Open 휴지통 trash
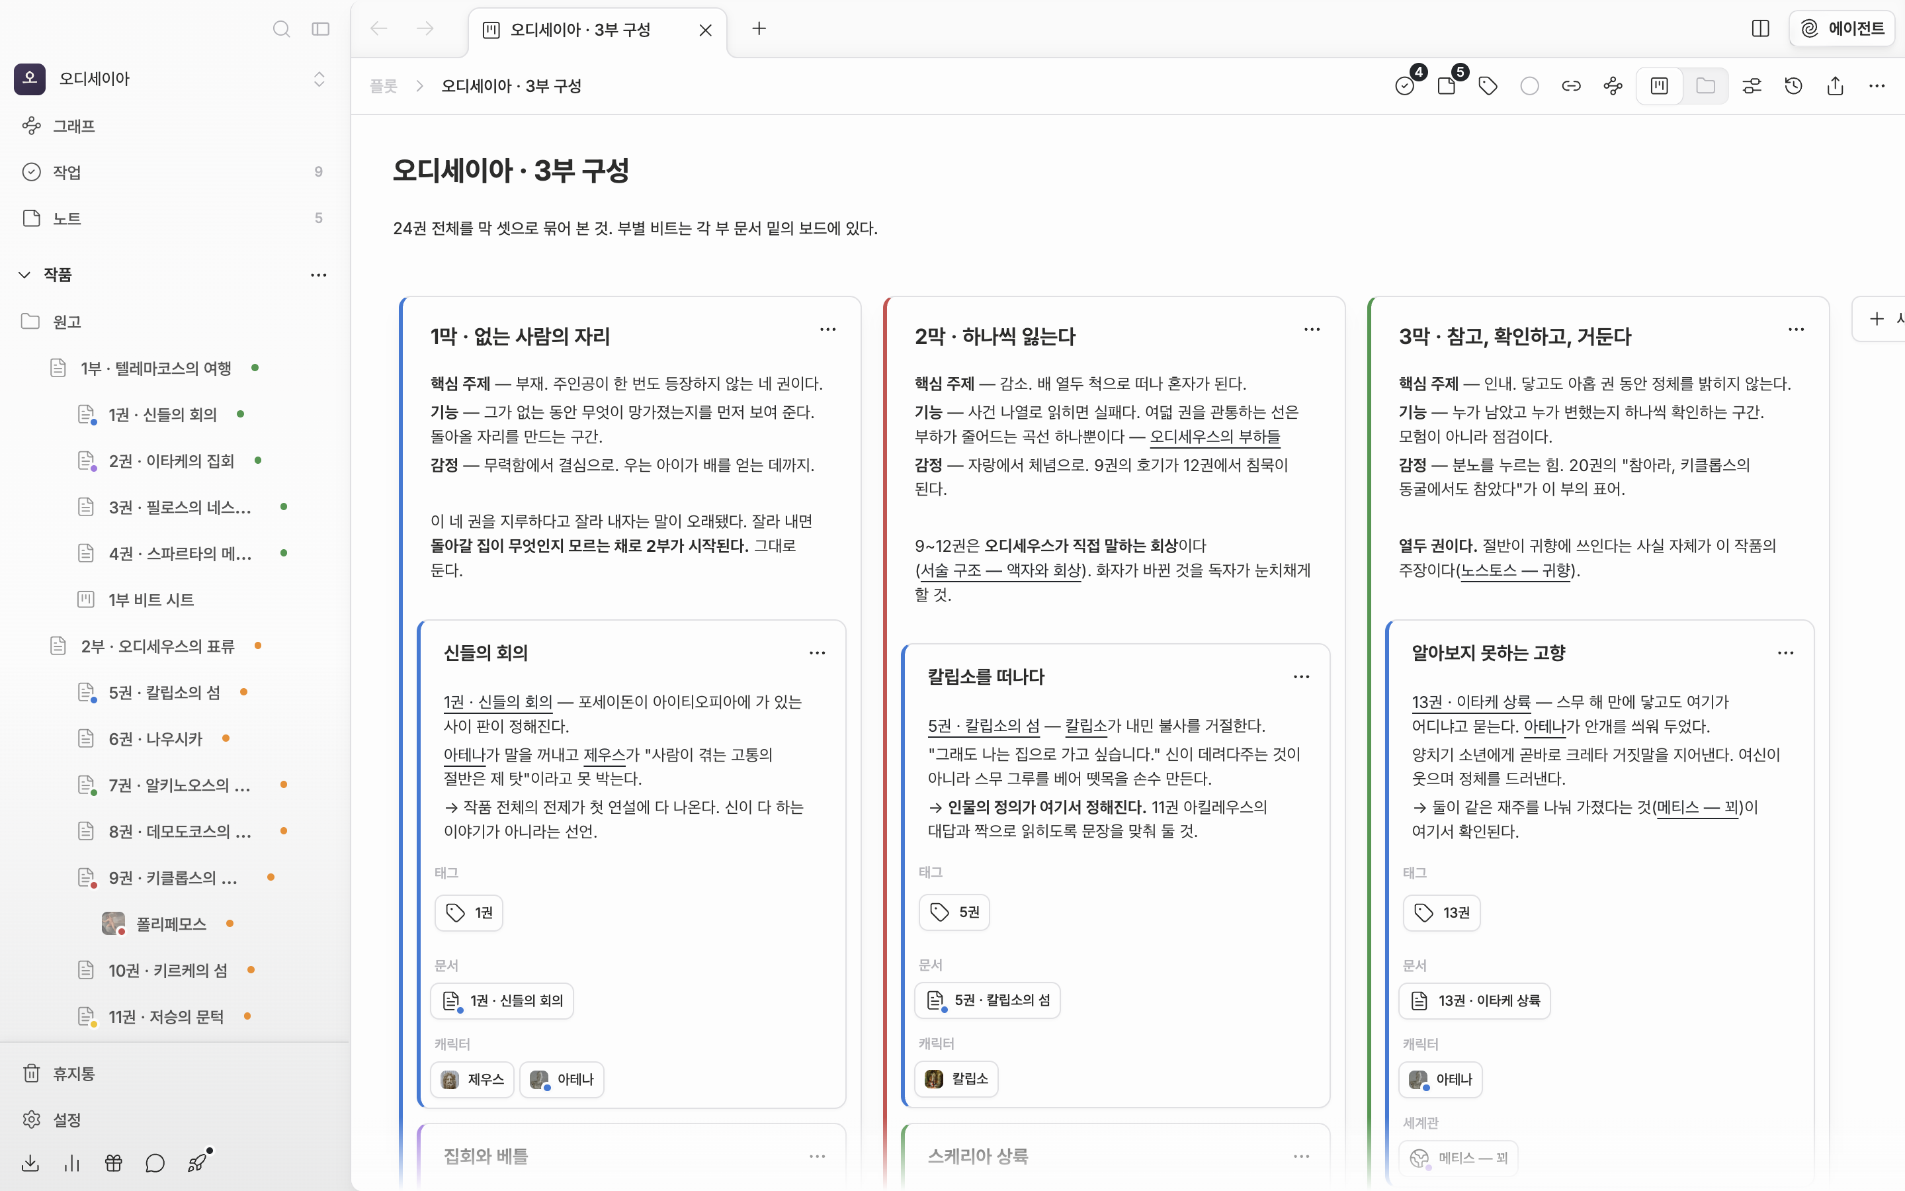This screenshot has height=1191, width=1905. click(x=175, y=1073)
